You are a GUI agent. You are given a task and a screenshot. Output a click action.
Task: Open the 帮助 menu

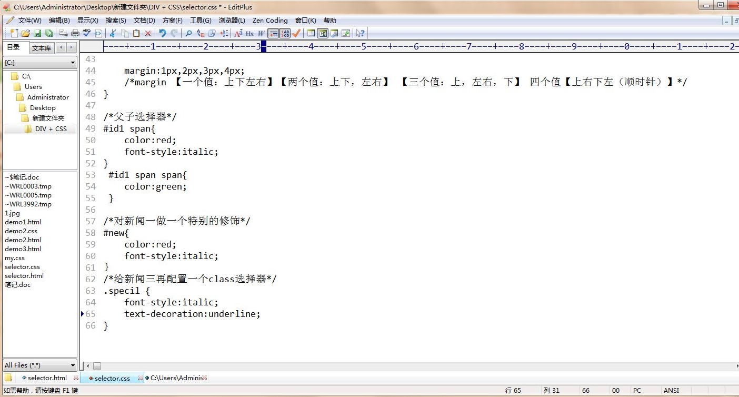[330, 21]
